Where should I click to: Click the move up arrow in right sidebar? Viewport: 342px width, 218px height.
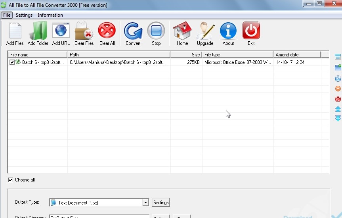point(338,109)
